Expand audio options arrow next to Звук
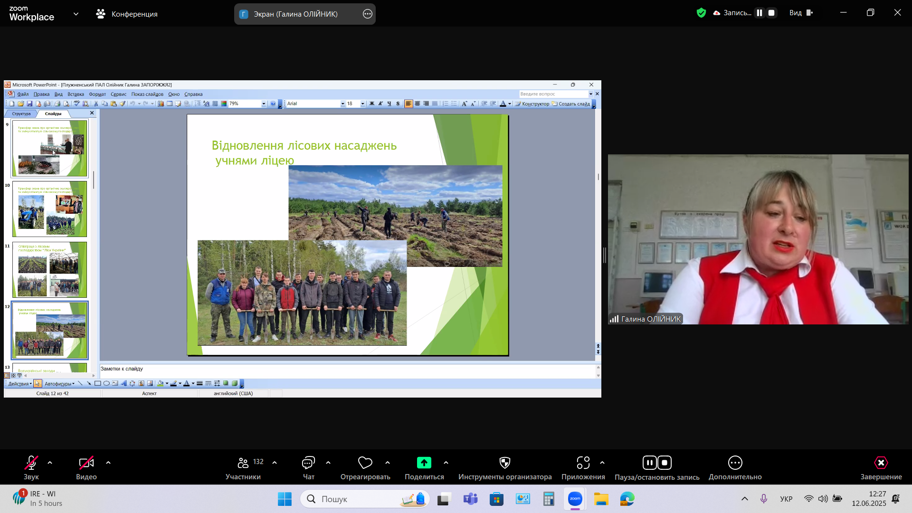The height and width of the screenshot is (513, 912). (50, 463)
